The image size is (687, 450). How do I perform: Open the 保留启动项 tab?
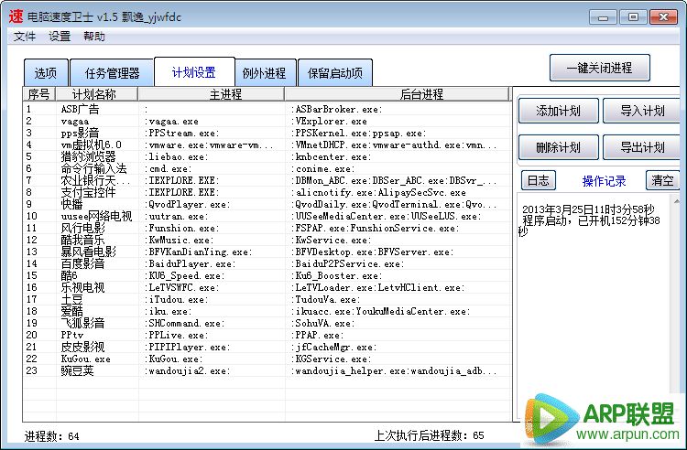pos(335,73)
